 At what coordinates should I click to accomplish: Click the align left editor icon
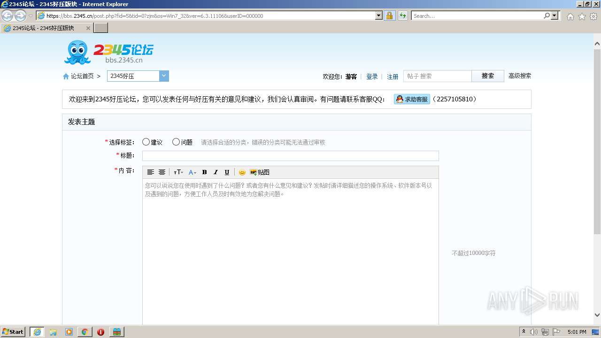[x=151, y=172]
